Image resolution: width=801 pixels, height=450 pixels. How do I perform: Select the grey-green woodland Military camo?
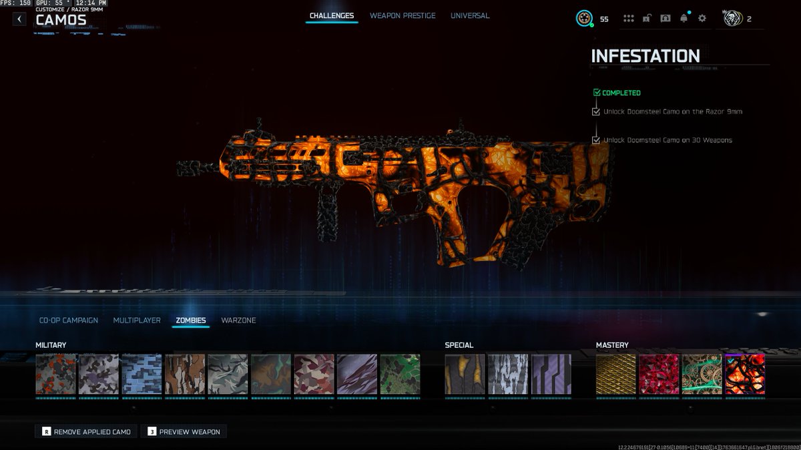[x=228, y=375]
